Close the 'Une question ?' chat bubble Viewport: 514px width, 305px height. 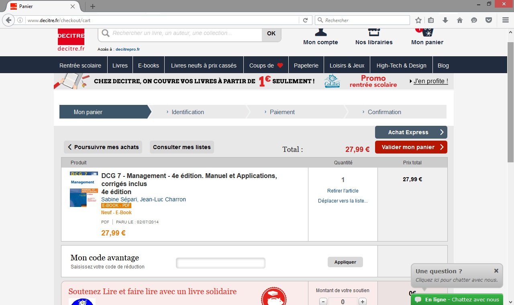tap(496, 271)
